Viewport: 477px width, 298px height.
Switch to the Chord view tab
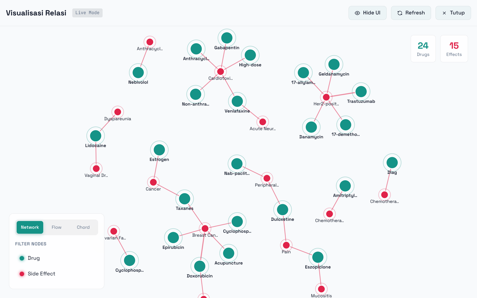[83, 227]
